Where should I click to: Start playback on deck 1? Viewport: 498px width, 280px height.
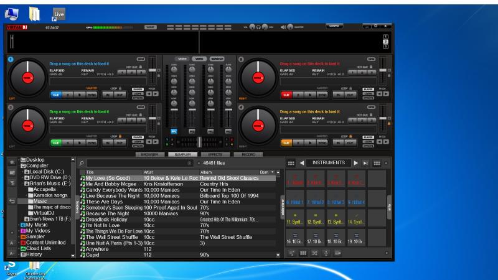(80, 95)
